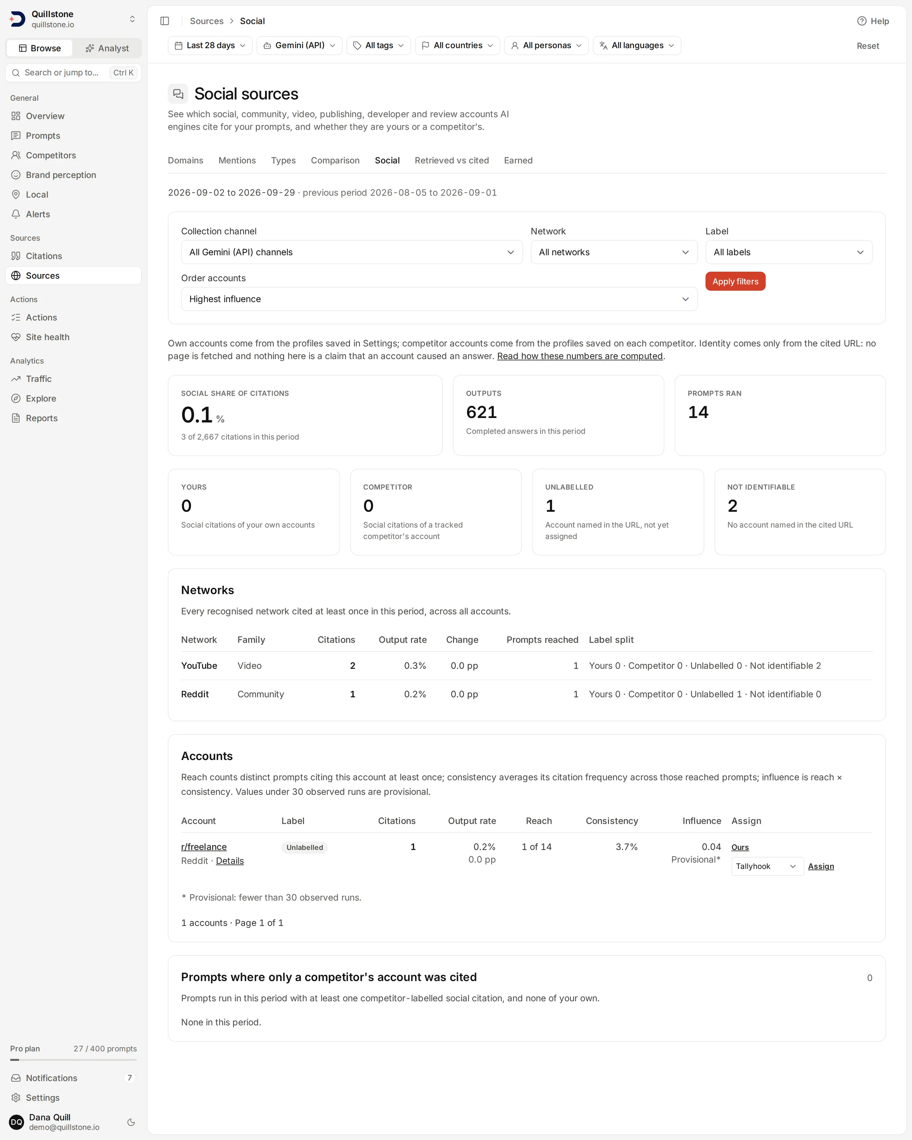This screenshot has width=912, height=1140.
Task: Open Alerts in the sidebar
Action: point(73,214)
